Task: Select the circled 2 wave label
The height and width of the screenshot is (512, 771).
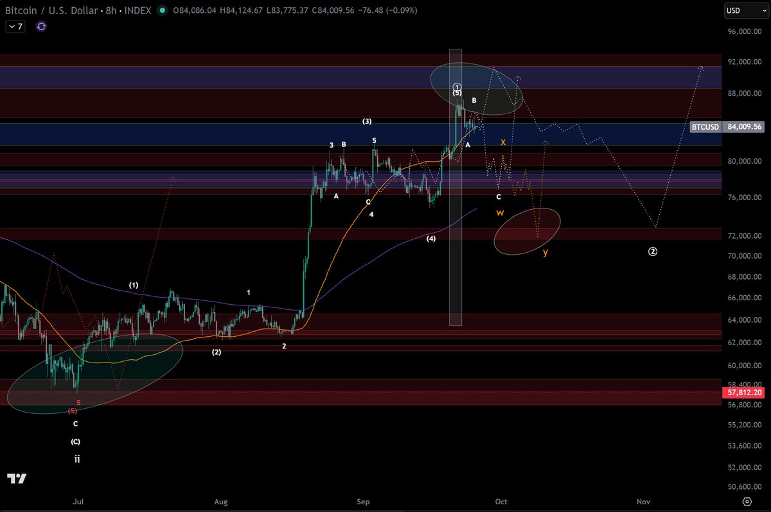Action: pos(653,252)
